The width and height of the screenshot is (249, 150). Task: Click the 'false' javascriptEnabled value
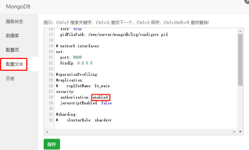(106, 103)
